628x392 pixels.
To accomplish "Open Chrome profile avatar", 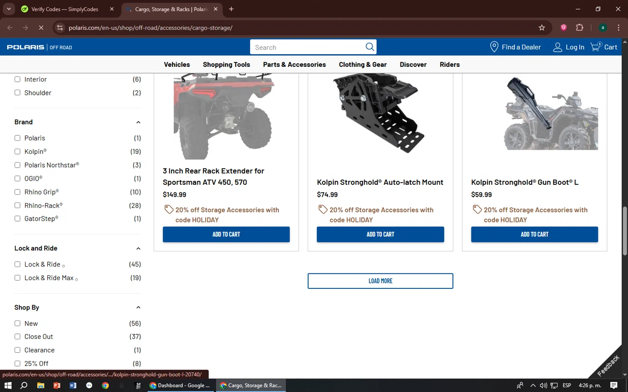I will (603, 28).
